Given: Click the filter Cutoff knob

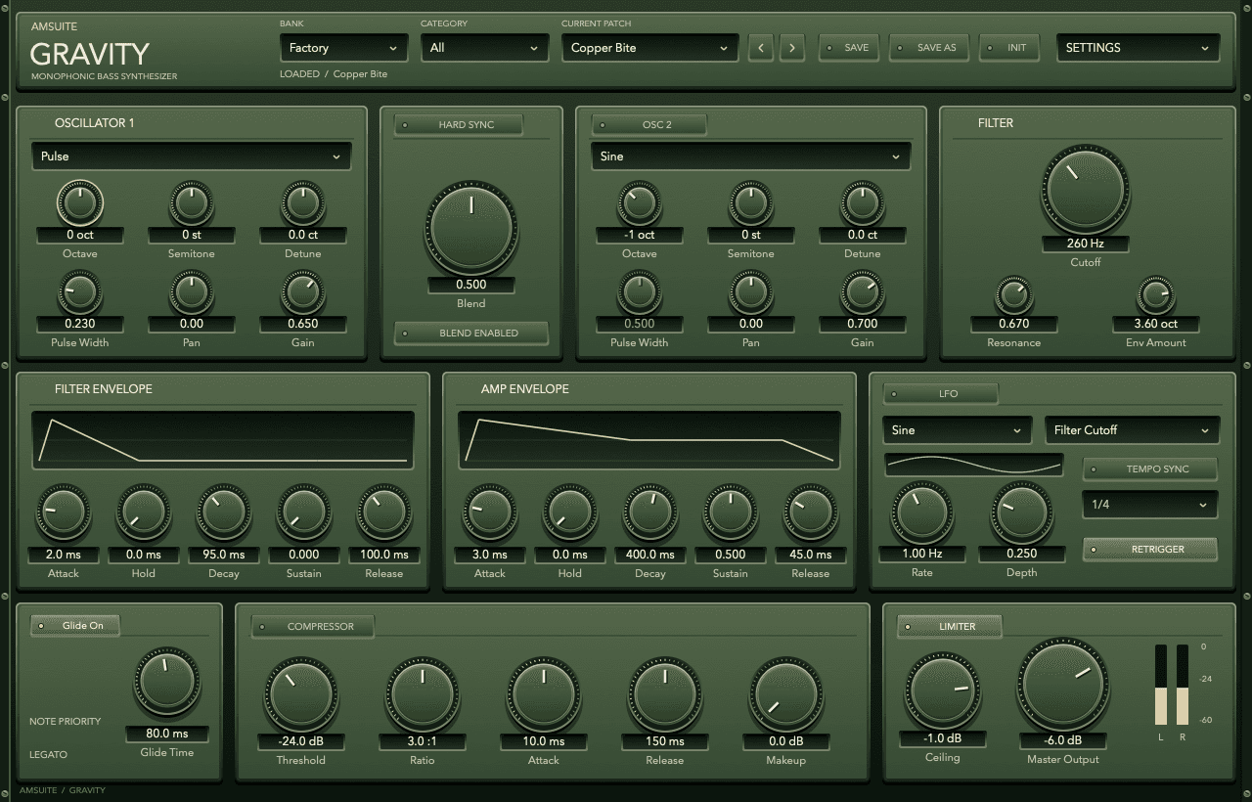Looking at the screenshot, I should pyautogui.click(x=1086, y=190).
